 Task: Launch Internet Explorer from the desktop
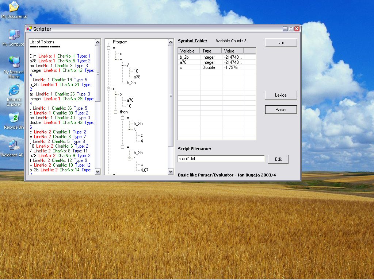click(14, 95)
